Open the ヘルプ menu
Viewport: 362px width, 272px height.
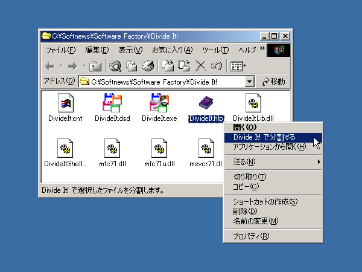tap(247, 50)
